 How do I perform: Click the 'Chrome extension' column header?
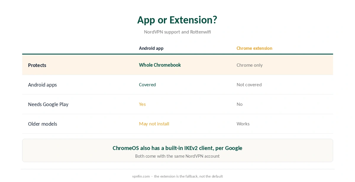(x=254, y=48)
